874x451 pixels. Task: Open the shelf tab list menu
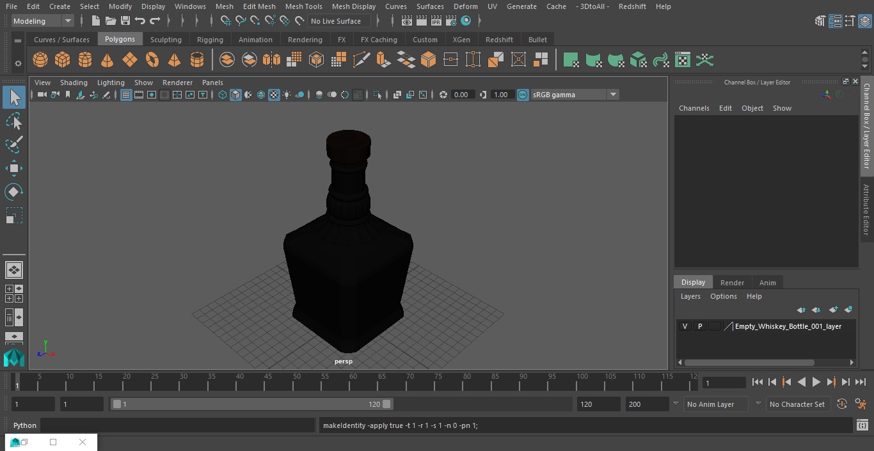point(18,40)
